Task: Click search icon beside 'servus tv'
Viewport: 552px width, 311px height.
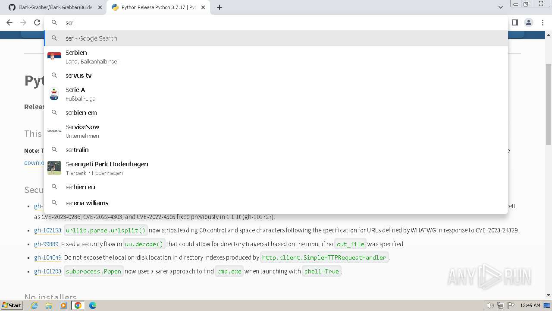Action: coord(54,75)
